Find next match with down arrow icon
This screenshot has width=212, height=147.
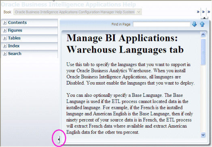(195, 24)
